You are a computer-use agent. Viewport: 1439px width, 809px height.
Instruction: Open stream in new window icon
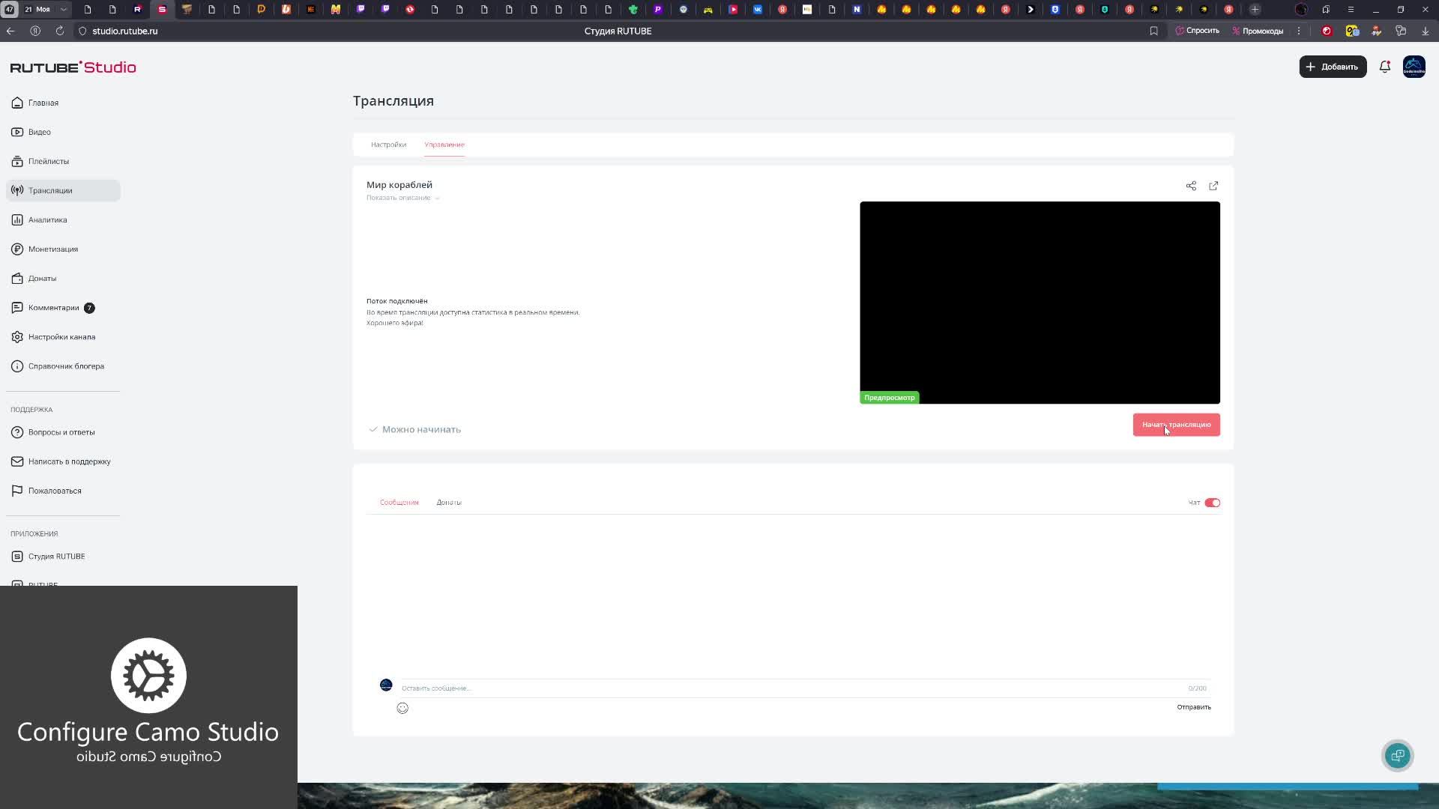click(x=1213, y=186)
